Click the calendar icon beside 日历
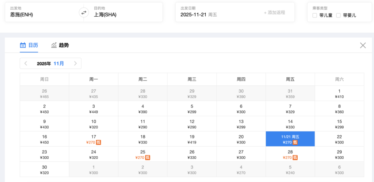 coord(23,45)
